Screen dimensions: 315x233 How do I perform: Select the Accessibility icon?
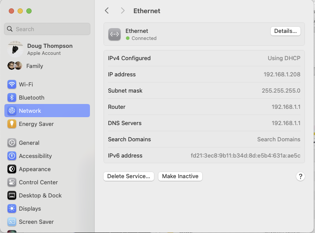[x=12, y=156]
